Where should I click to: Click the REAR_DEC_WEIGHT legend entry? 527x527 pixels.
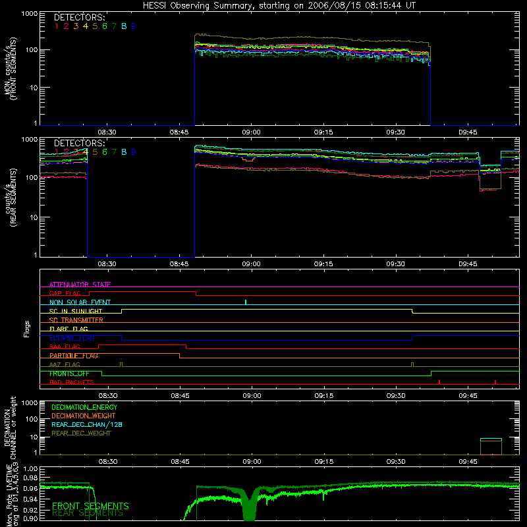[81, 433]
